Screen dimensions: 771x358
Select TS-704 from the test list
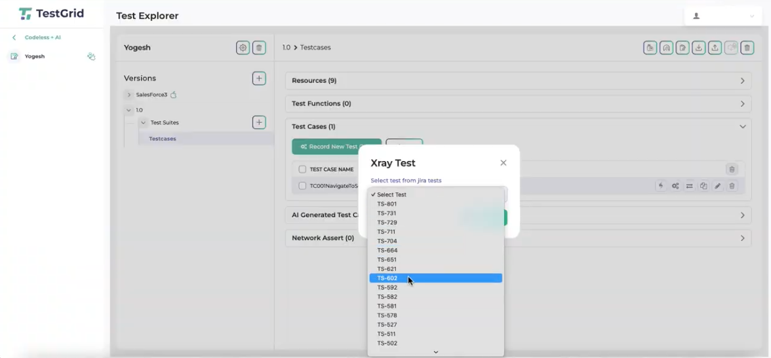pyautogui.click(x=435, y=241)
